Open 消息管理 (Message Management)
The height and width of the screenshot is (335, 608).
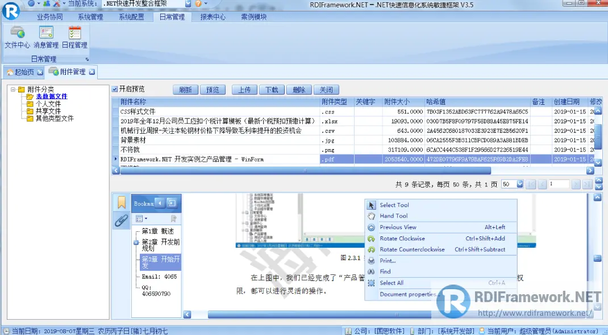coord(45,39)
